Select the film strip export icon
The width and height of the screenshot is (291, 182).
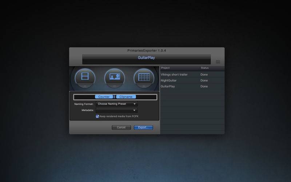pos(85,78)
